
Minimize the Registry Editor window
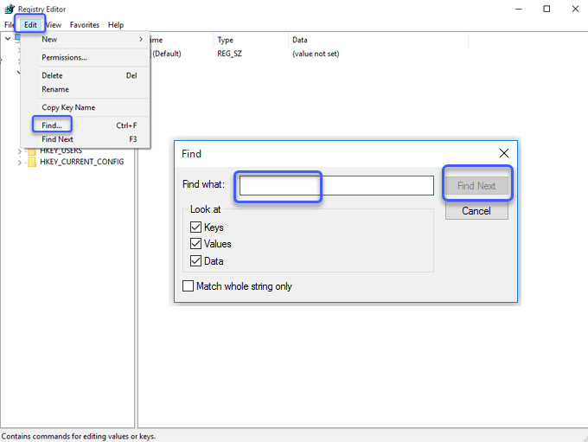(519, 9)
